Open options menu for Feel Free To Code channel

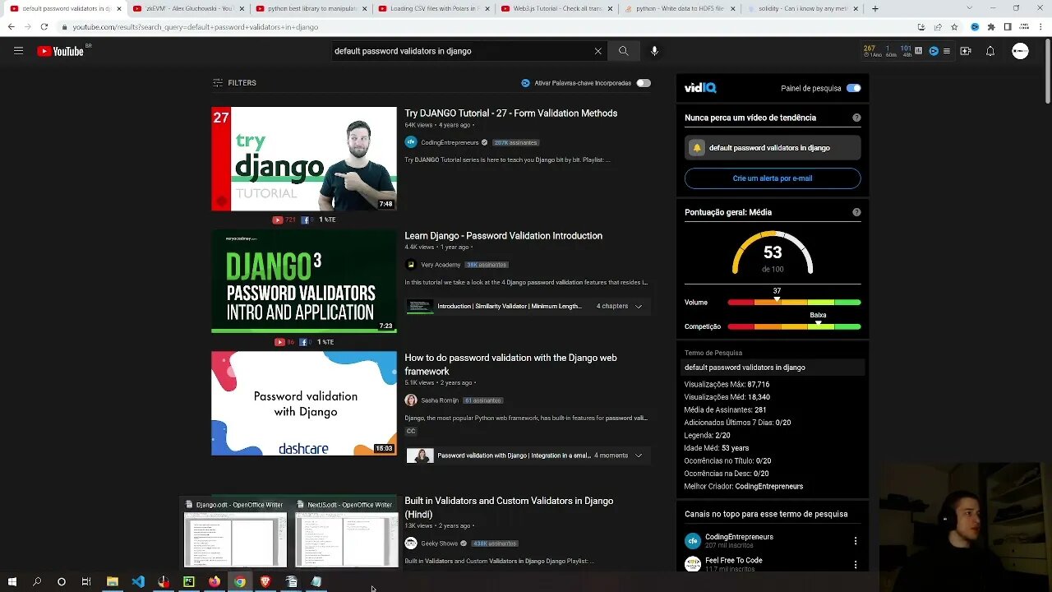856,565
